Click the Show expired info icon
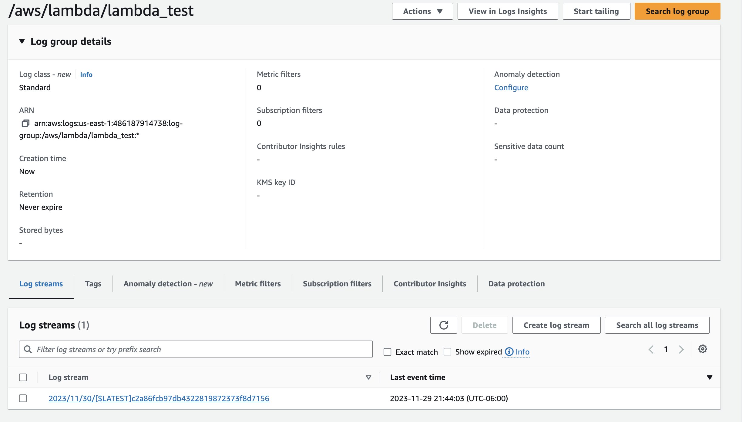 point(509,352)
